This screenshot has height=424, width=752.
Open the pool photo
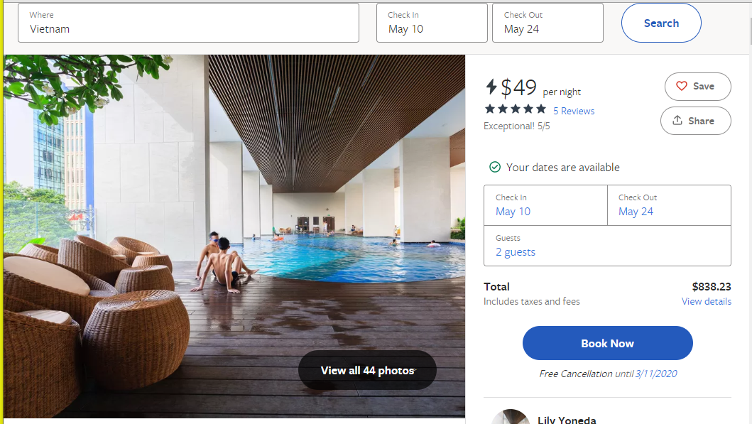click(234, 213)
